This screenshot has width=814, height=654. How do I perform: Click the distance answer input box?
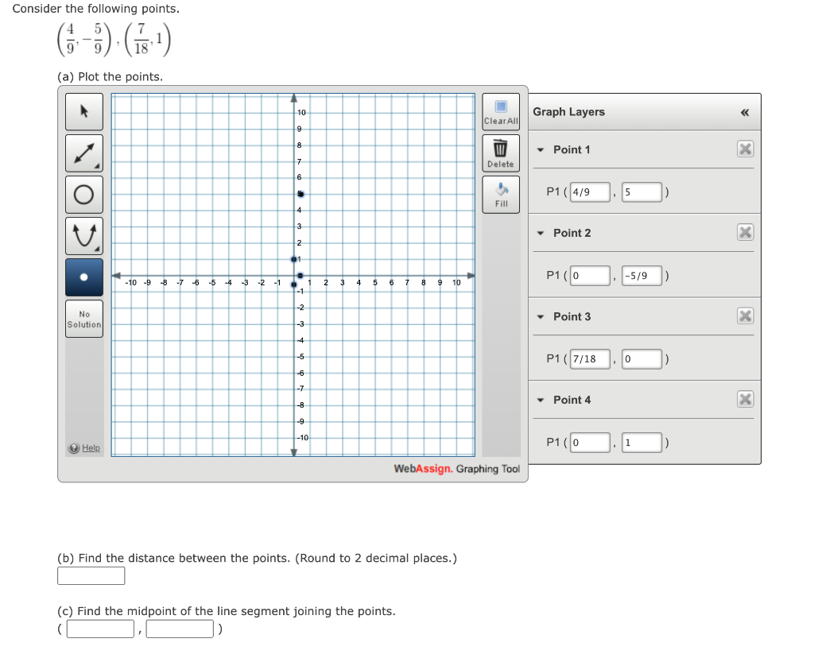(x=91, y=575)
